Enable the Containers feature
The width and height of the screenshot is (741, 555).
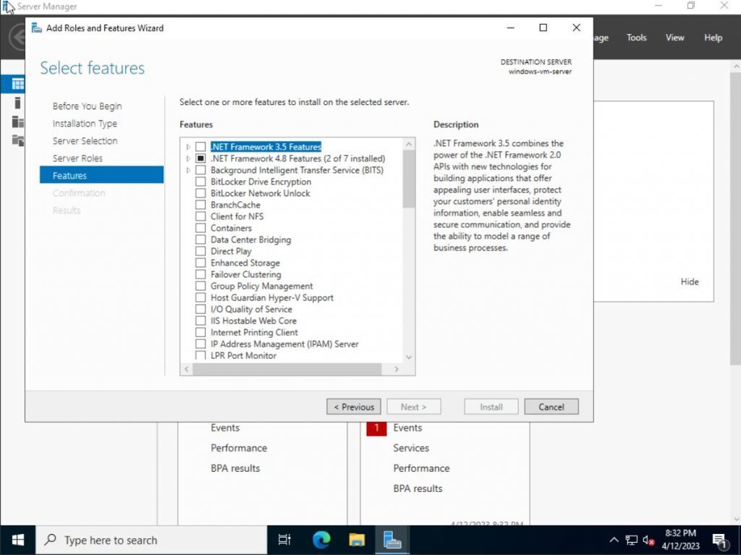point(200,228)
